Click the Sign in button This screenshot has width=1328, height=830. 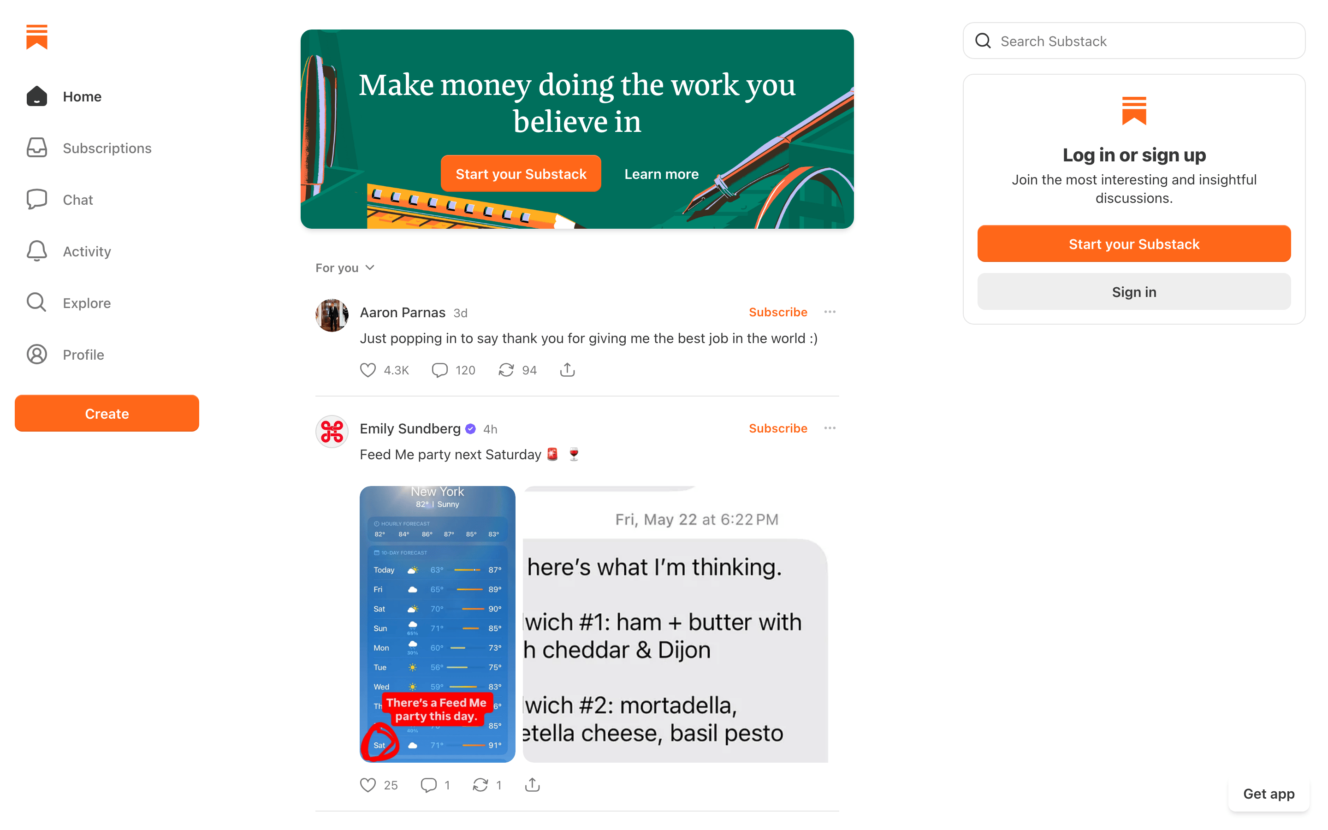point(1134,292)
